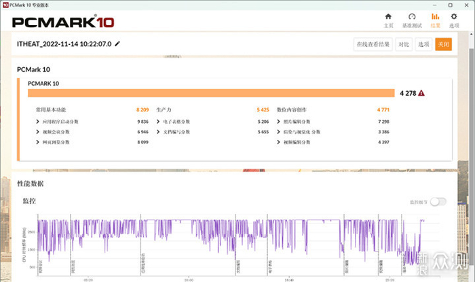
Task: Expand 应用程序启动分数 row
Action: [38, 122]
